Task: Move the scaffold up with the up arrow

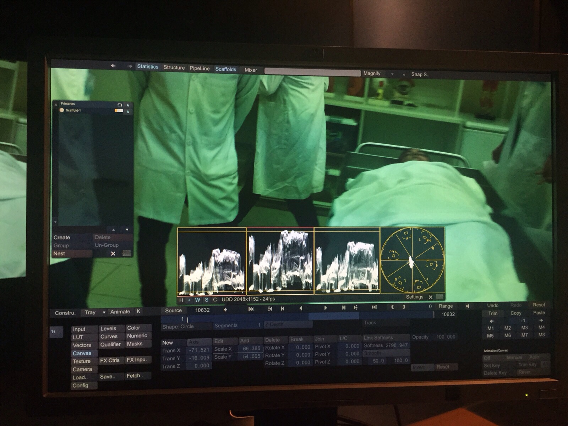Action: pyautogui.click(x=114, y=230)
